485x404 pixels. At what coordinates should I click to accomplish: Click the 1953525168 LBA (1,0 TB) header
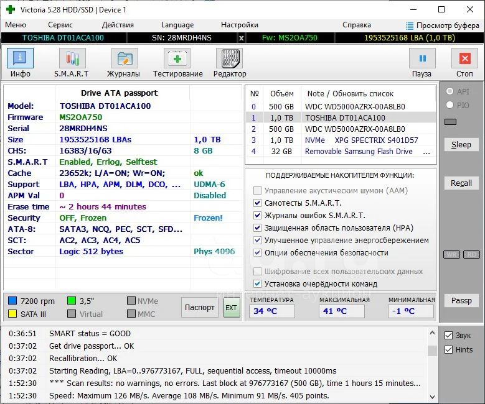[410, 38]
